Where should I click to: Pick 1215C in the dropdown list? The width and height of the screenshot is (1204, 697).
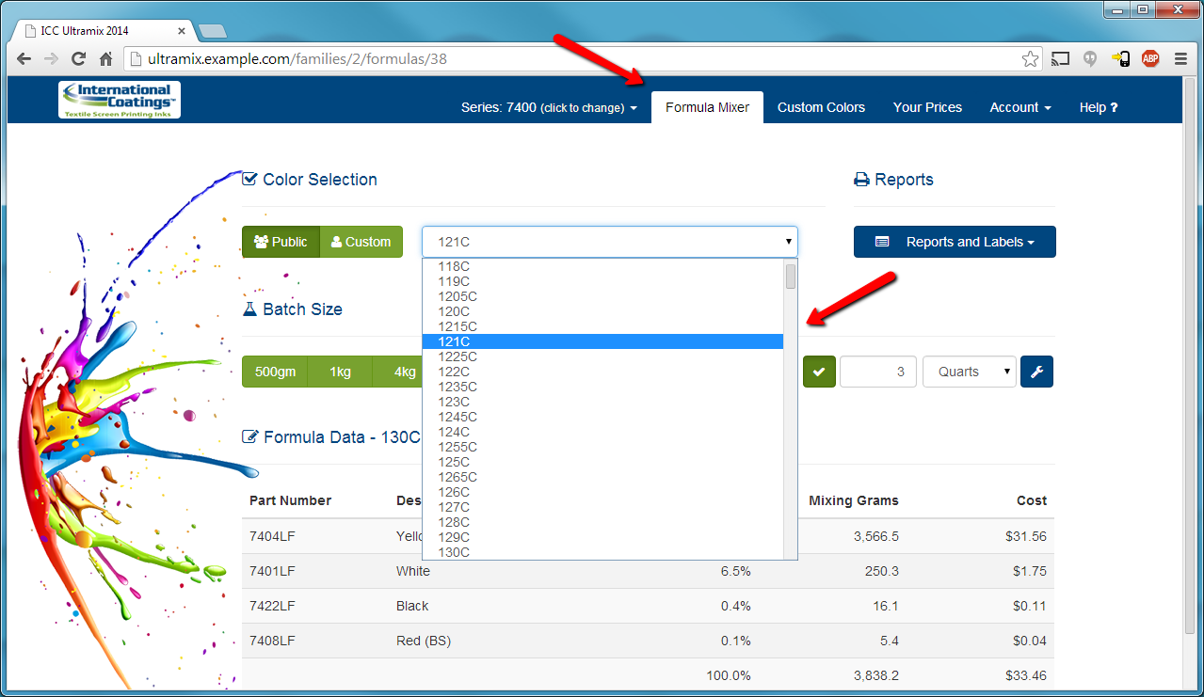point(602,326)
